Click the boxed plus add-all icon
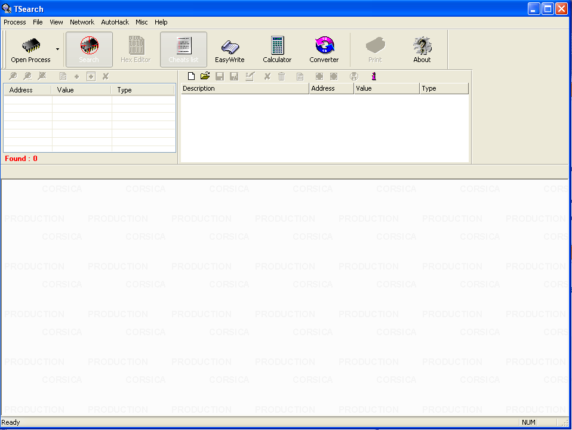Screen dimensions: 572x430 pos(91,76)
